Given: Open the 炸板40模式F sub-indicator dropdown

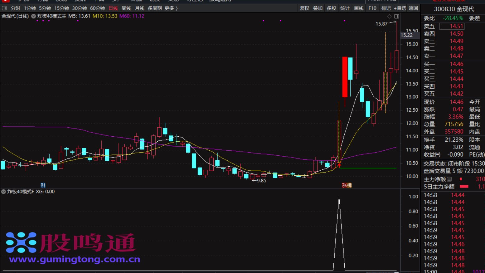Looking at the screenshot, I should (3, 192).
